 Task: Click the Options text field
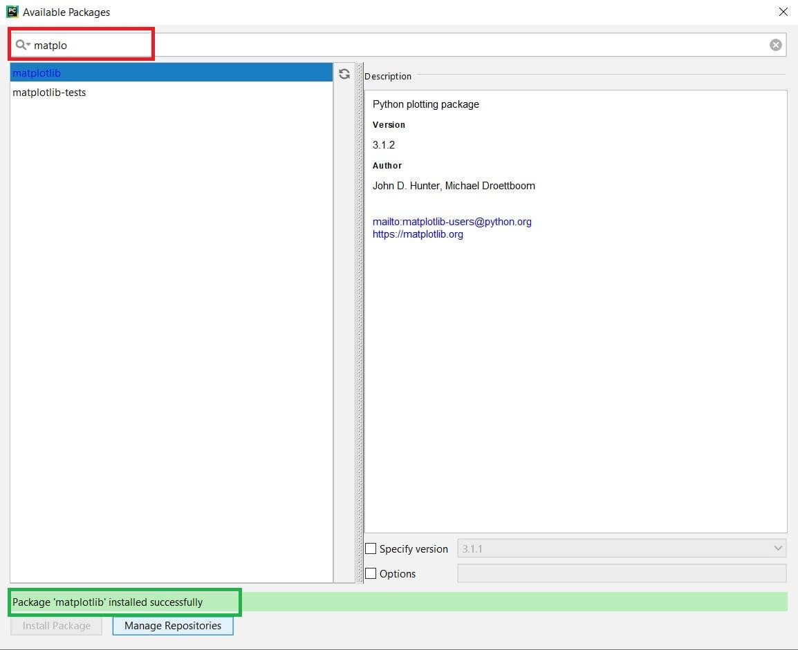click(x=622, y=573)
